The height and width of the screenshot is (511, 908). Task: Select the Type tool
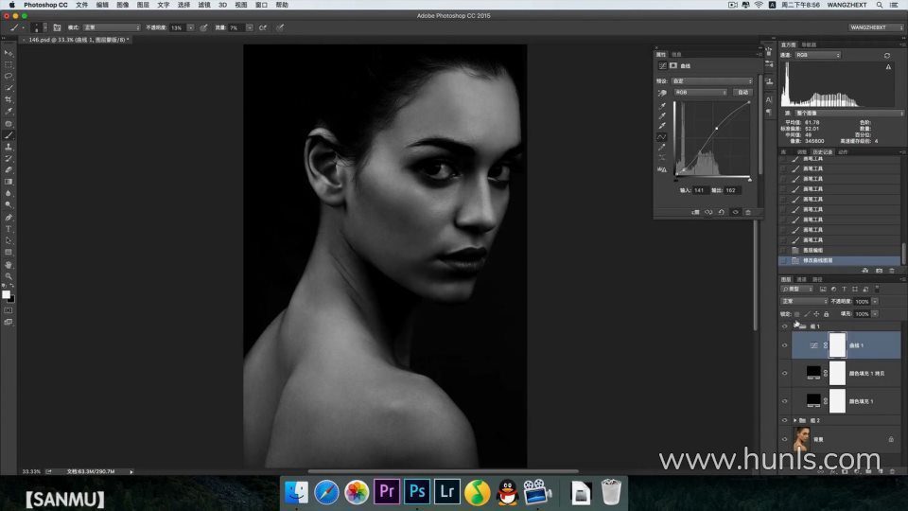click(9, 229)
